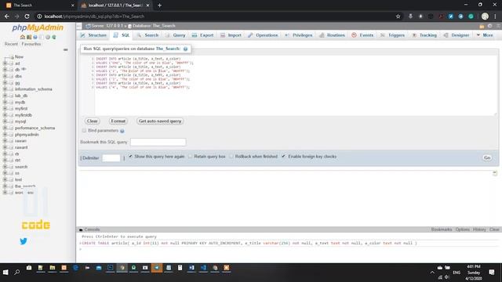The width and height of the screenshot is (502, 282).
Task: Reload navigation panel green icon
Action: [54, 37]
